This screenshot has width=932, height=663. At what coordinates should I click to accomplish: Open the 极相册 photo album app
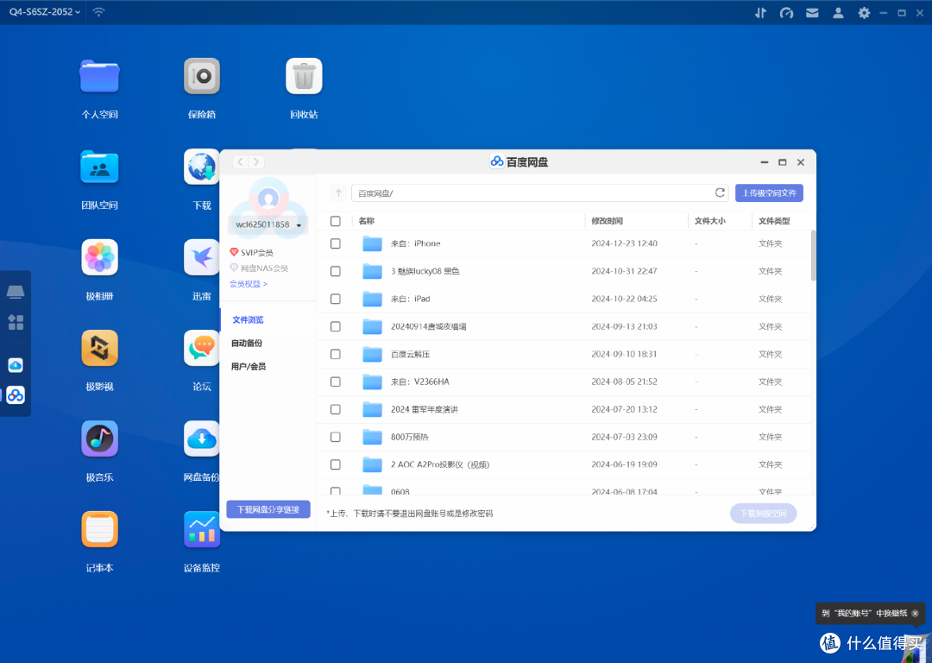pyautogui.click(x=99, y=257)
